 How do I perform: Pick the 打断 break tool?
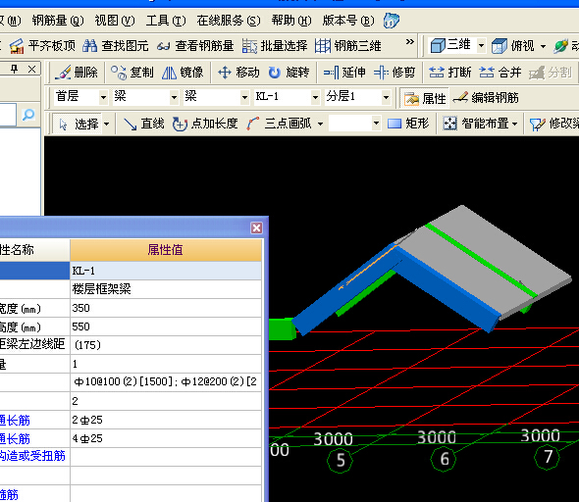click(x=450, y=73)
